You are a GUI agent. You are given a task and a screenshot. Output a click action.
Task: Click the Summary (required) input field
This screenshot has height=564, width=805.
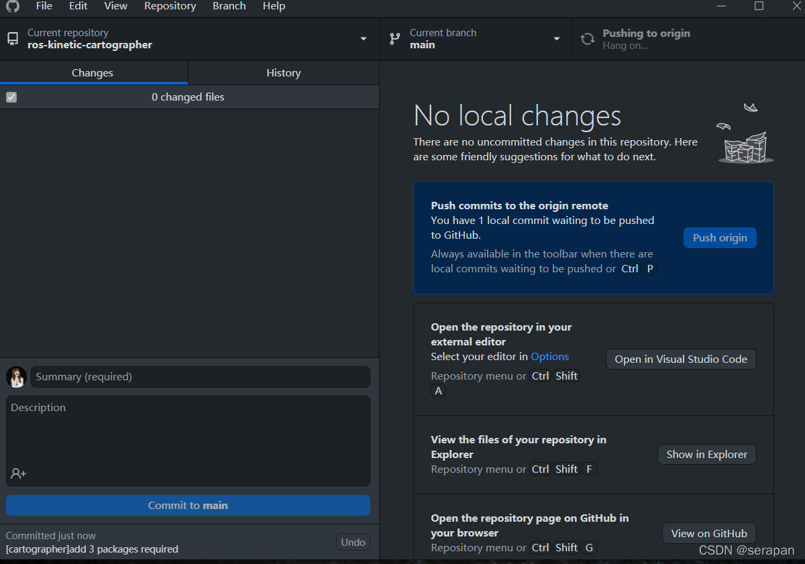point(201,377)
